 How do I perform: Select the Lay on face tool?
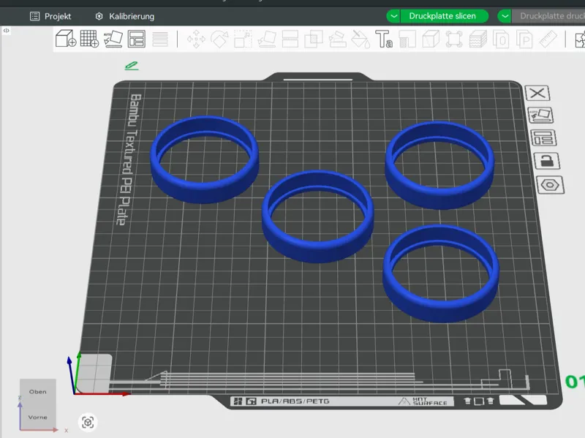click(x=267, y=39)
